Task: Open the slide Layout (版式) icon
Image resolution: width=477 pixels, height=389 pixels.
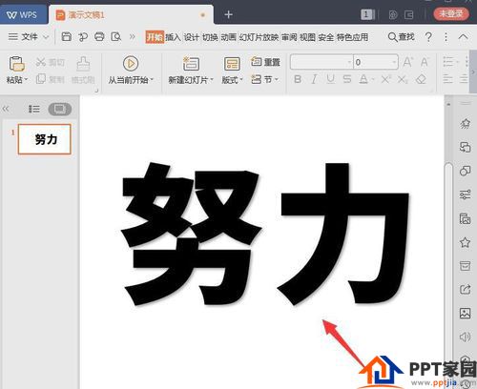Action: click(x=232, y=64)
